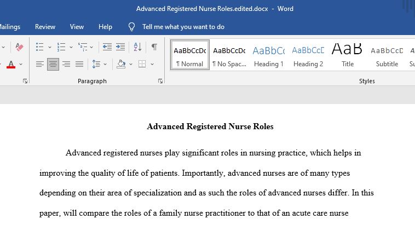The image size is (415, 225).
Task: Justify the paragraph text
Action: click(79, 64)
